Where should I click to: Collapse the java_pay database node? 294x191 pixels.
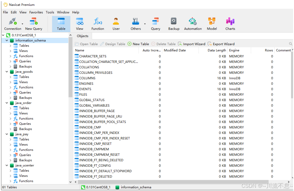[x=7, y=134]
